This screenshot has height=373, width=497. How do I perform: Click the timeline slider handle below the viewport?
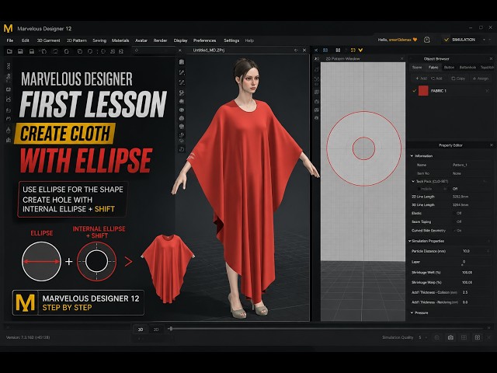pos(171,329)
